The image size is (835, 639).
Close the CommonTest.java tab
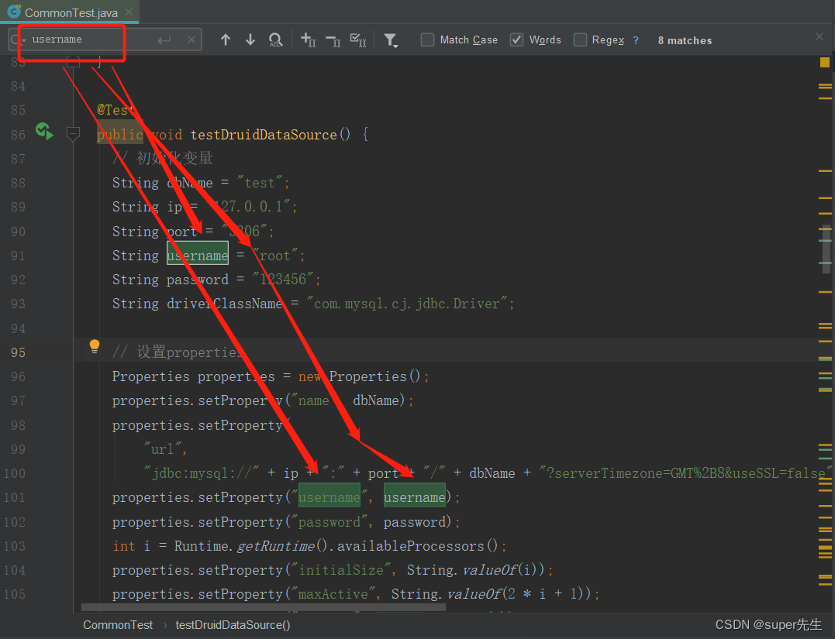129,12
